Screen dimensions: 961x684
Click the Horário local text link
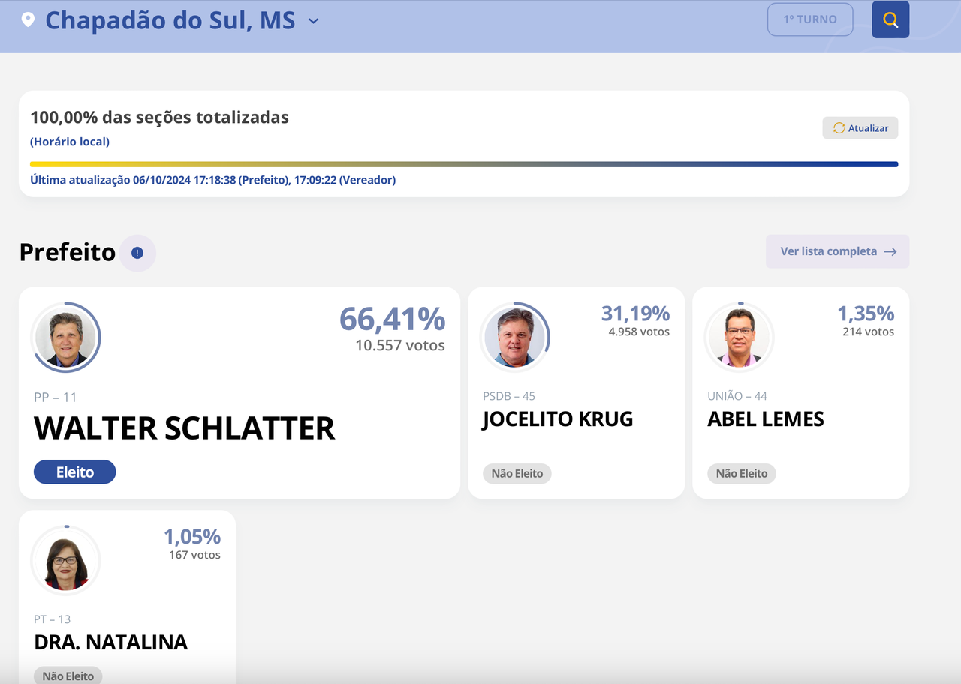70,142
